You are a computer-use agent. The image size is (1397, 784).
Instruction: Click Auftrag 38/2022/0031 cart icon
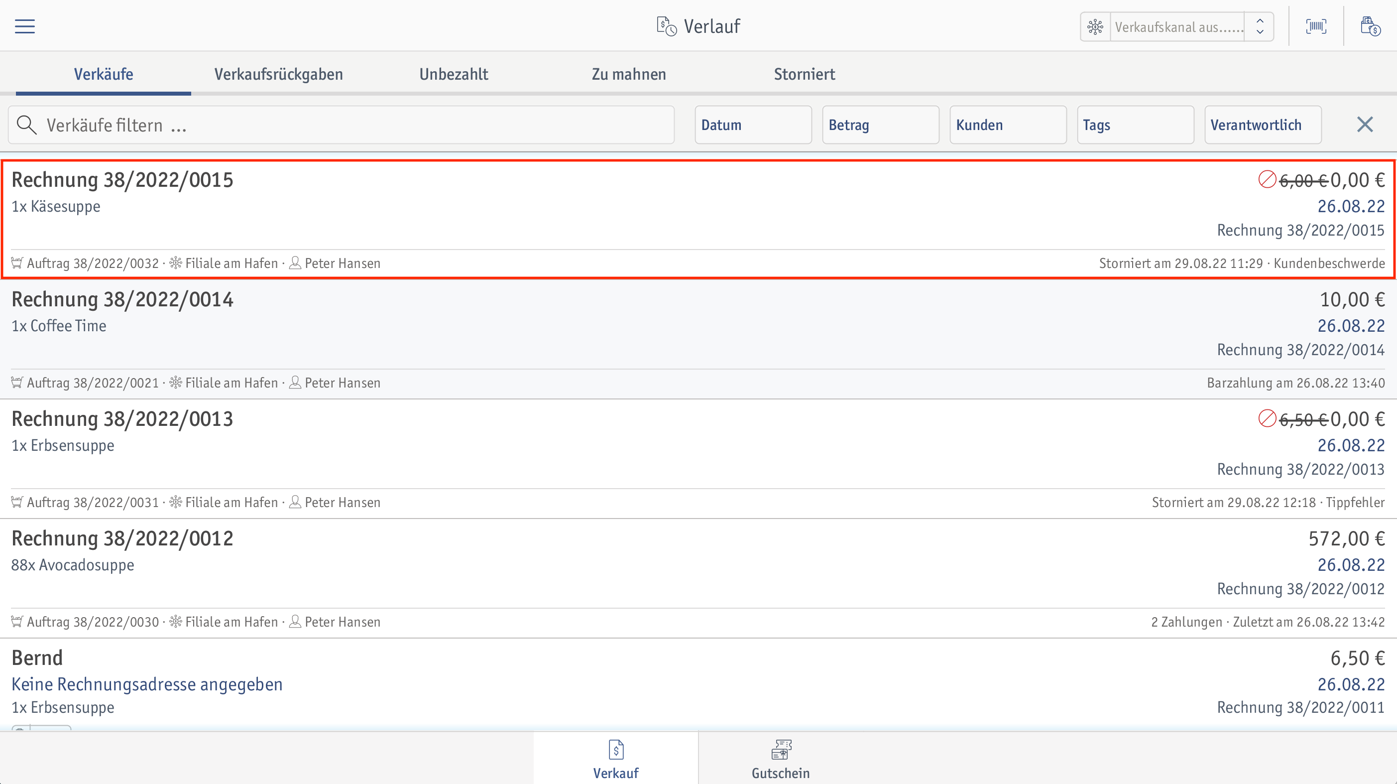17,502
